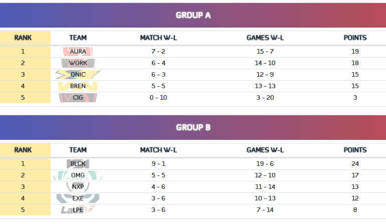The width and height of the screenshot is (386, 224).
Task: Click AURA's 19 points value
Action: click(x=355, y=52)
